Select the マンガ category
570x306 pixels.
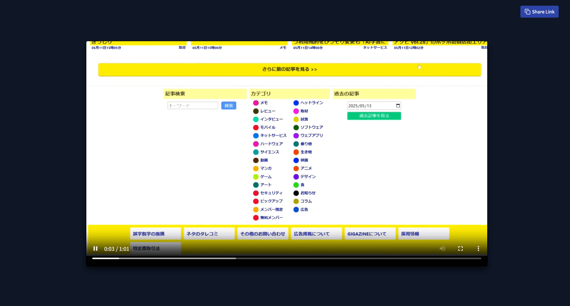[262, 168]
